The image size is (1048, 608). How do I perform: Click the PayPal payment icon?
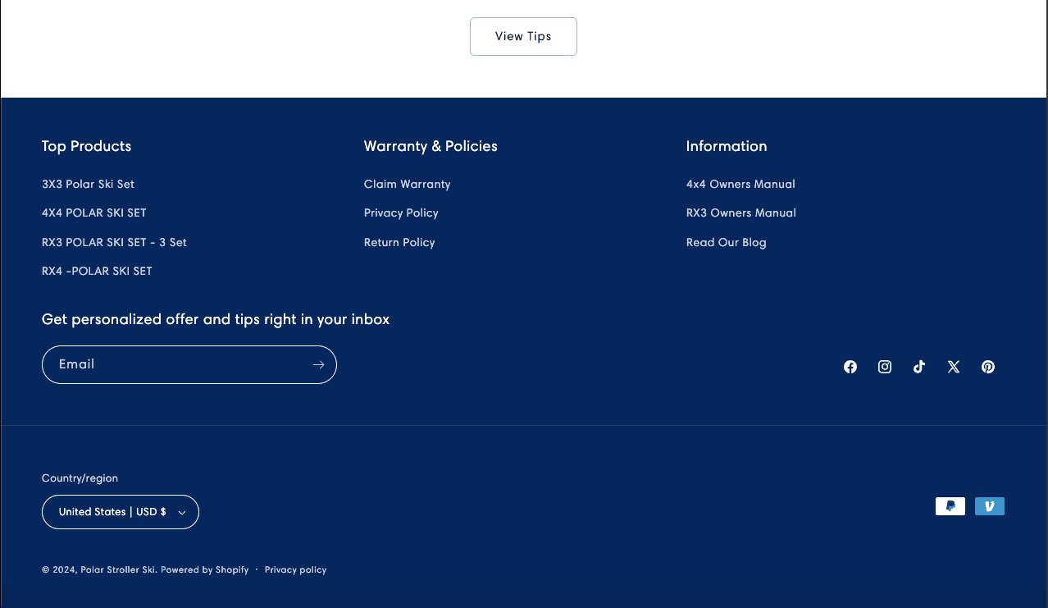point(950,506)
